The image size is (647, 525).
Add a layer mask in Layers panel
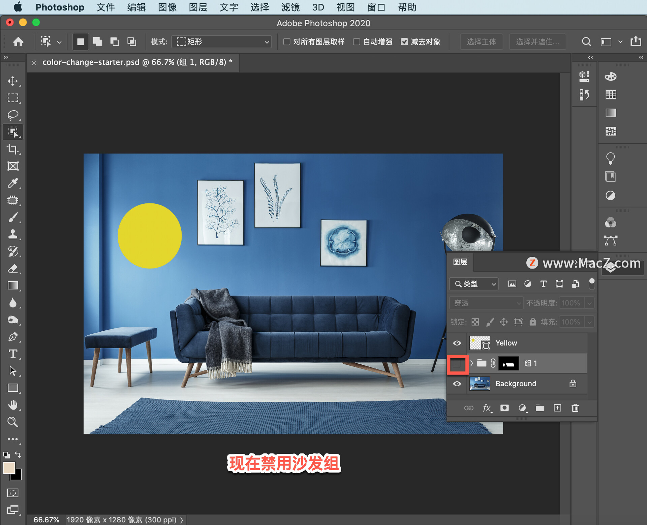504,408
